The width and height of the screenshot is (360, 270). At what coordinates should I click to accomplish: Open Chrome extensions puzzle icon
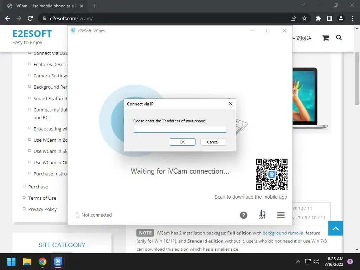point(319,18)
